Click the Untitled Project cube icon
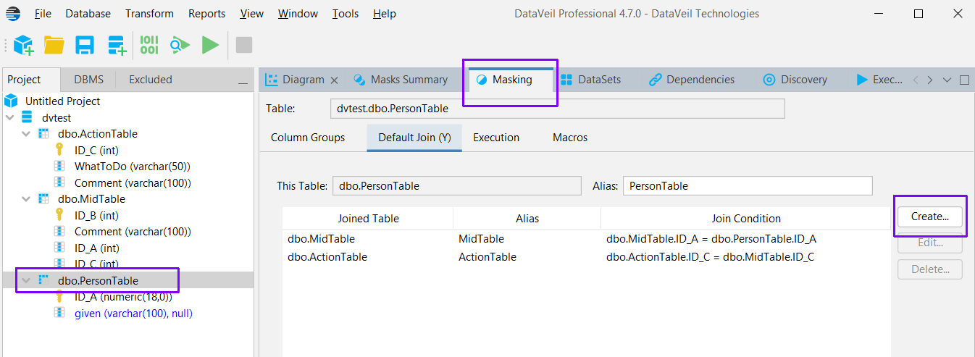The width and height of the screenshot is (975, 357). [x=11, y=101]
